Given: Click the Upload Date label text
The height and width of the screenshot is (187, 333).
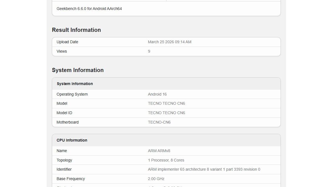Looking at the screenshot, I should tap(67, 42).
